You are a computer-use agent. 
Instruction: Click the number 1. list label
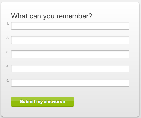point(8,24)
